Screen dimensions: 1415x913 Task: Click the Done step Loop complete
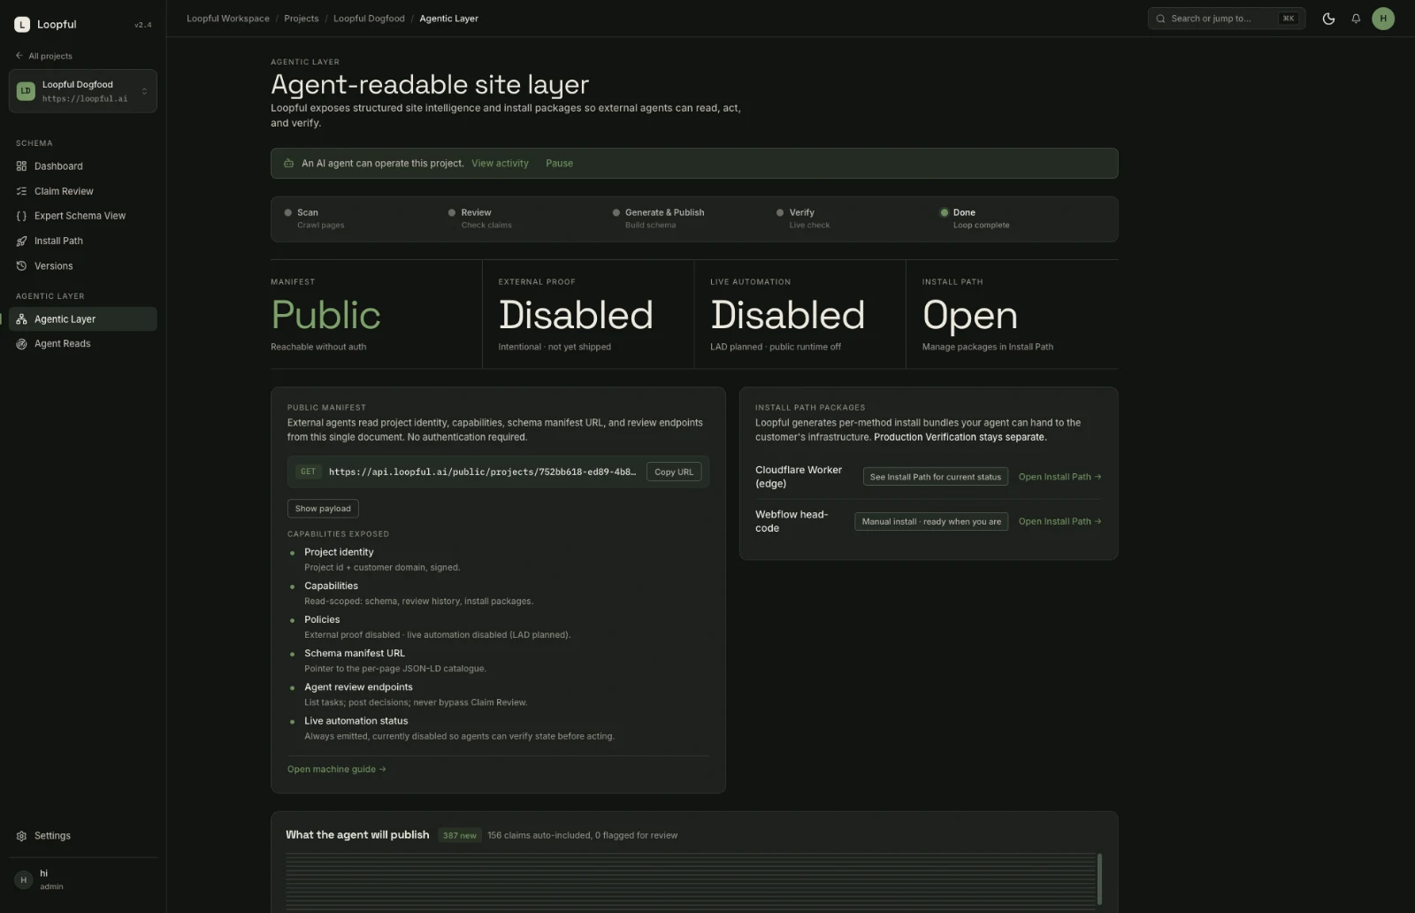(975, 219)
